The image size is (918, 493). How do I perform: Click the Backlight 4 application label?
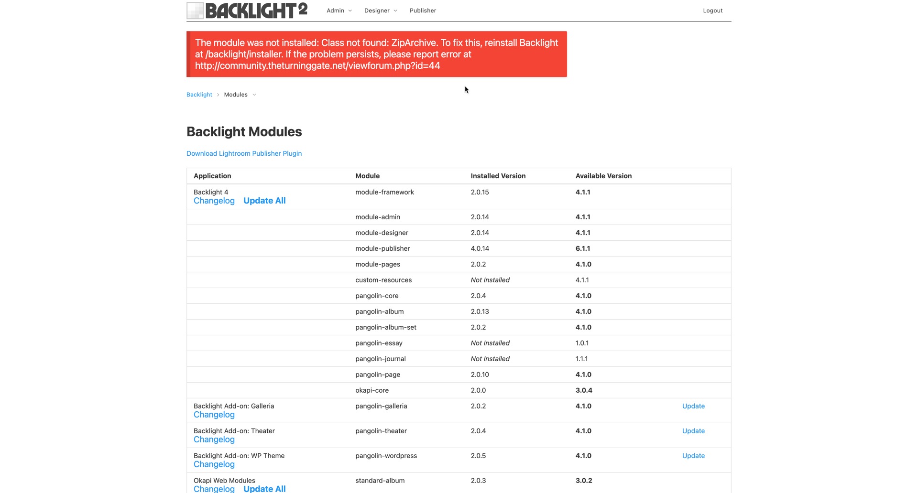tap(211, 192)
